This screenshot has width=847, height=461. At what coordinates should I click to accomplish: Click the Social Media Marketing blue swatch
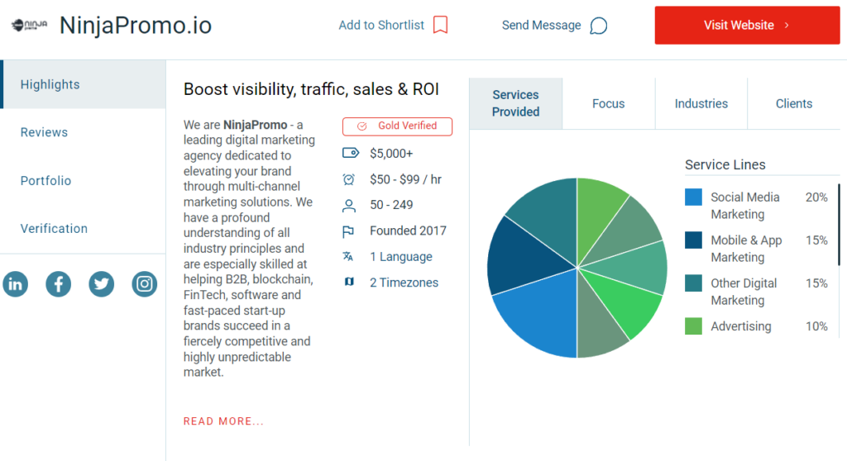pyautogui.click(x=693, y=197)
